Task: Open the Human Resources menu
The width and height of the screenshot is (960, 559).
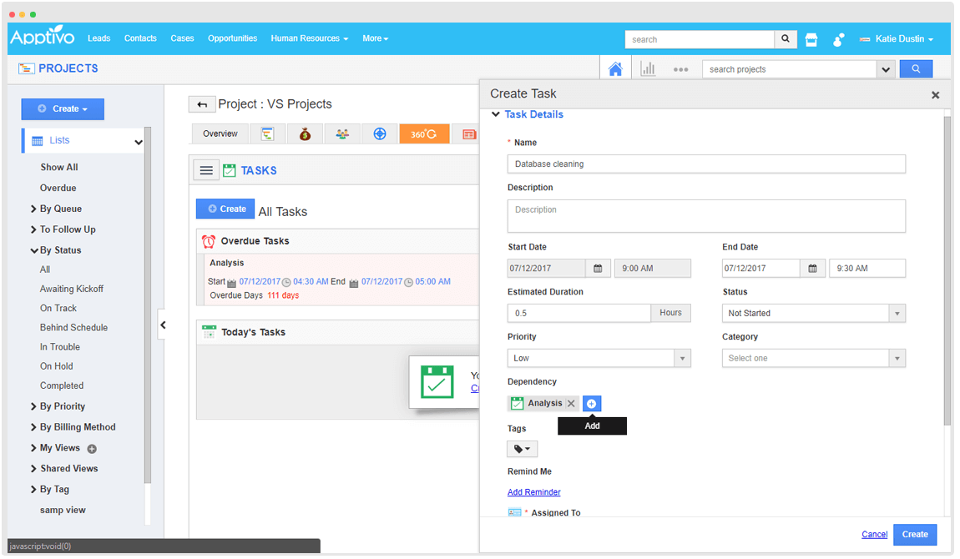Action: (x=310, y=38)
